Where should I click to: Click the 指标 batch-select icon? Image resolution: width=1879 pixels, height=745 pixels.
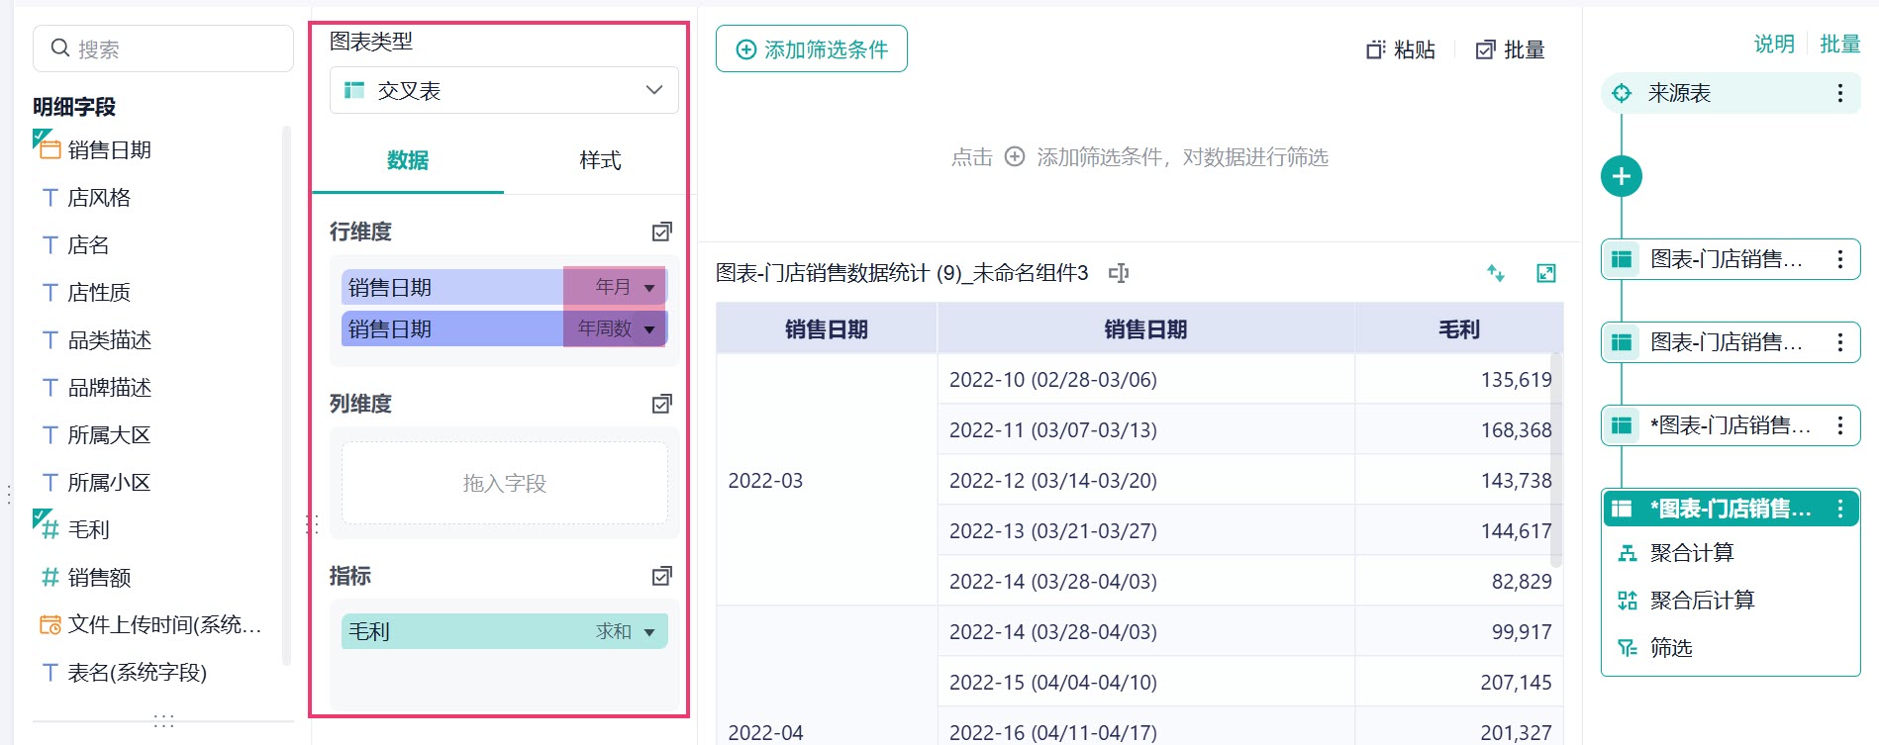pos(662,576)
